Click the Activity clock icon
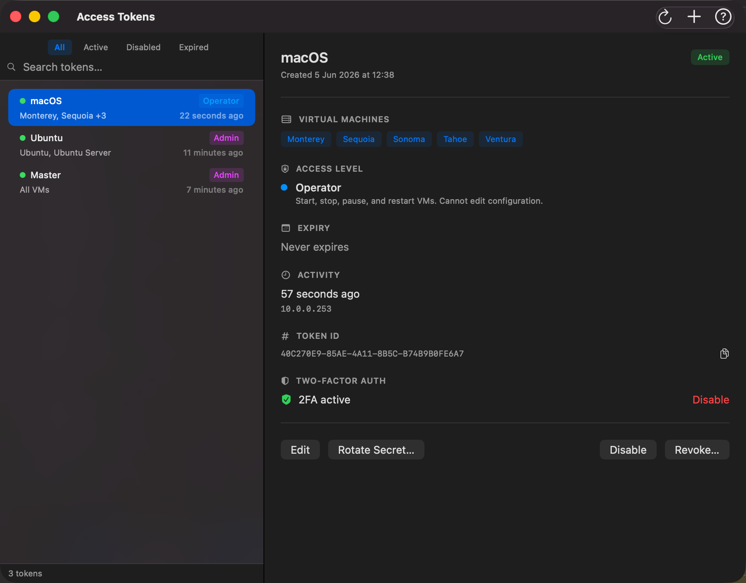This screenshot has width=746, height=583. click(286, 275)
